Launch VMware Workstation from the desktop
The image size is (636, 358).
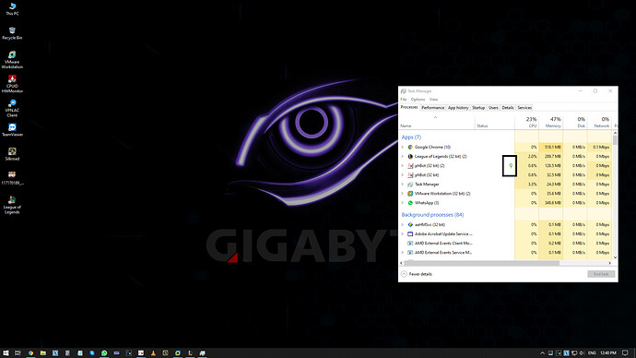coord(12,60)
